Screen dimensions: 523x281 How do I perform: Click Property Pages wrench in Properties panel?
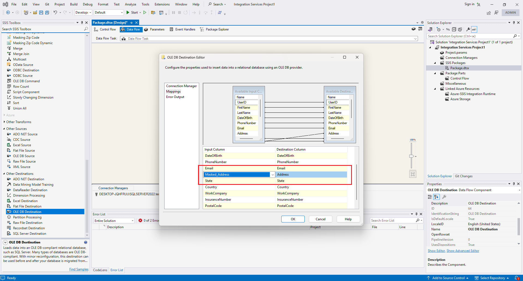(x=444, y=197)
